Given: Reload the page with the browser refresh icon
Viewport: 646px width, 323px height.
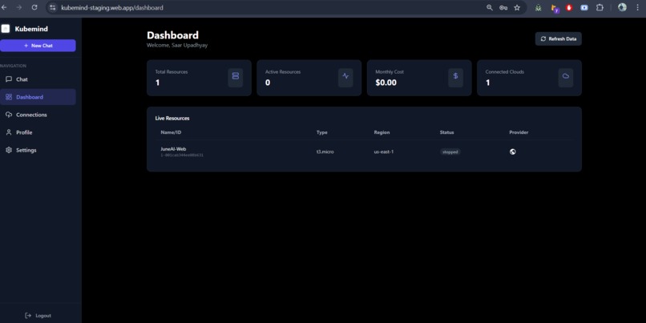Looking at the screenshot, I should 34,7.
